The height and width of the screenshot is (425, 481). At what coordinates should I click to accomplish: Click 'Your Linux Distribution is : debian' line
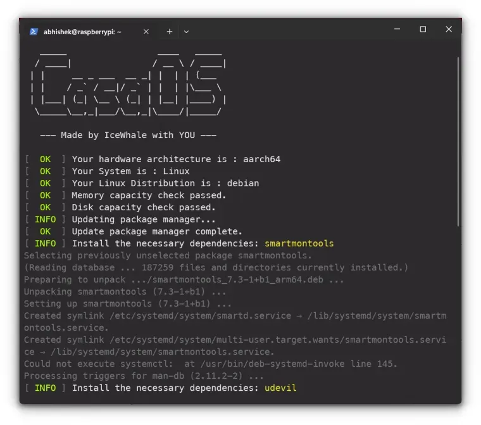click(165, 183)
